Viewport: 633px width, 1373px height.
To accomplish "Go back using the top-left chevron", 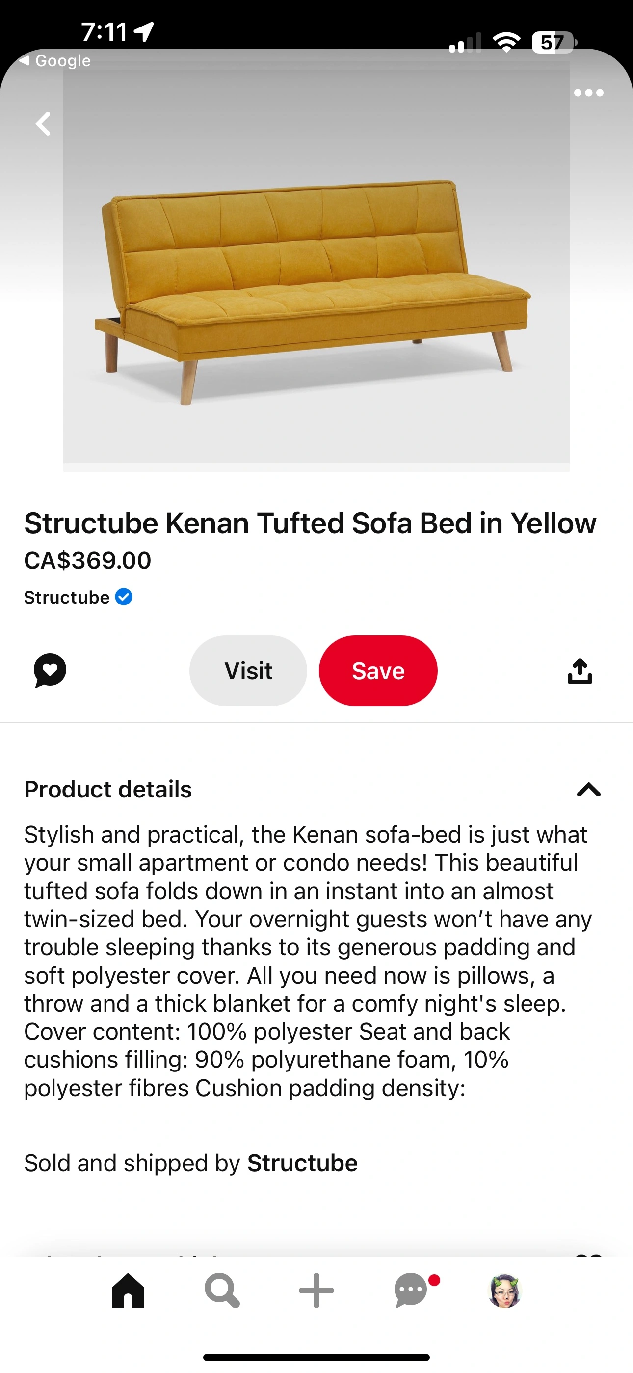I will 43,124.
